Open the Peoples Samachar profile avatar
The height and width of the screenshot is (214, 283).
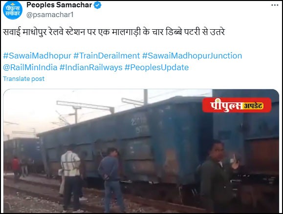(x=13, y=10)
